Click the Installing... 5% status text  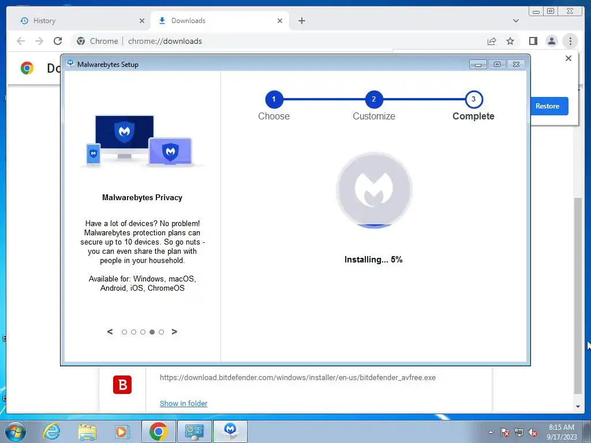pos(373,260)
